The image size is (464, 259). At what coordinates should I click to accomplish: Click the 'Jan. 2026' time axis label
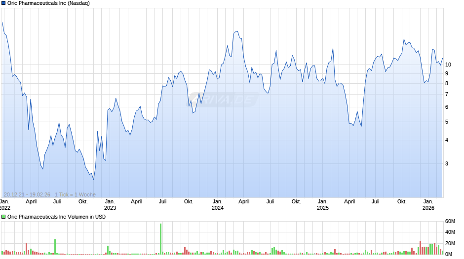click(428, 205)
